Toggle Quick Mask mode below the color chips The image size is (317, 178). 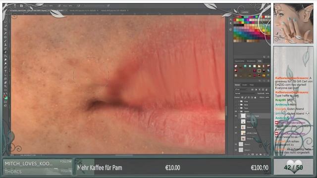point(5,102)
